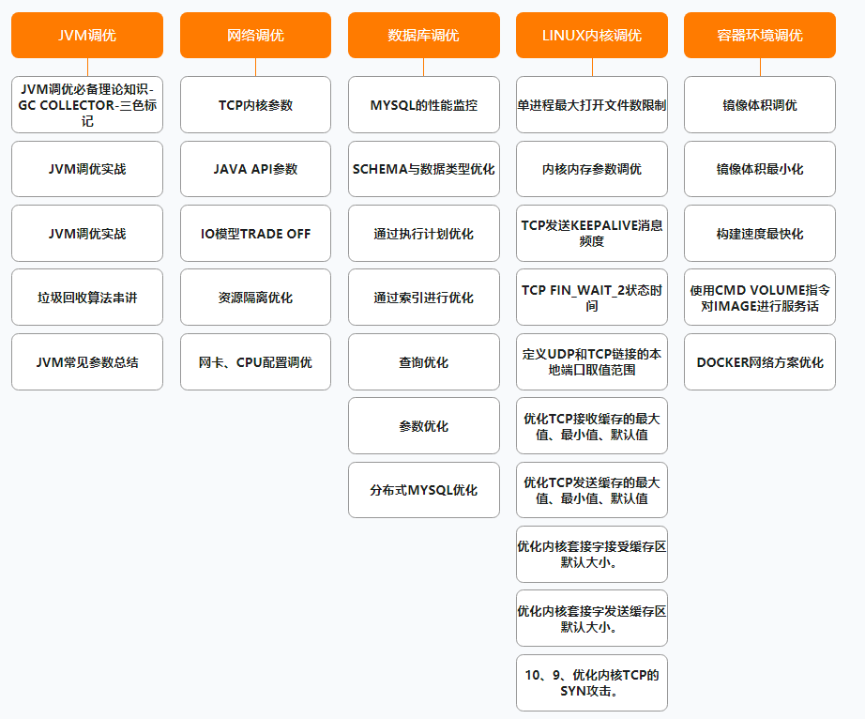Select the 资源隔离优化 node

click(255, 298)
